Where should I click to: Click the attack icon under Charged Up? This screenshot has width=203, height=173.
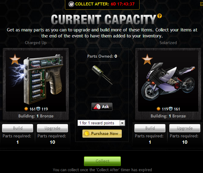(x=26, y=109)
